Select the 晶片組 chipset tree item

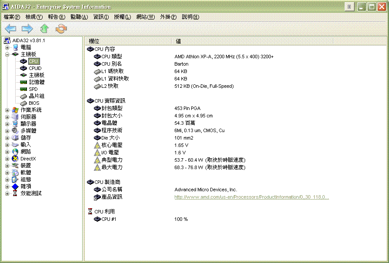tap(37, 96)
